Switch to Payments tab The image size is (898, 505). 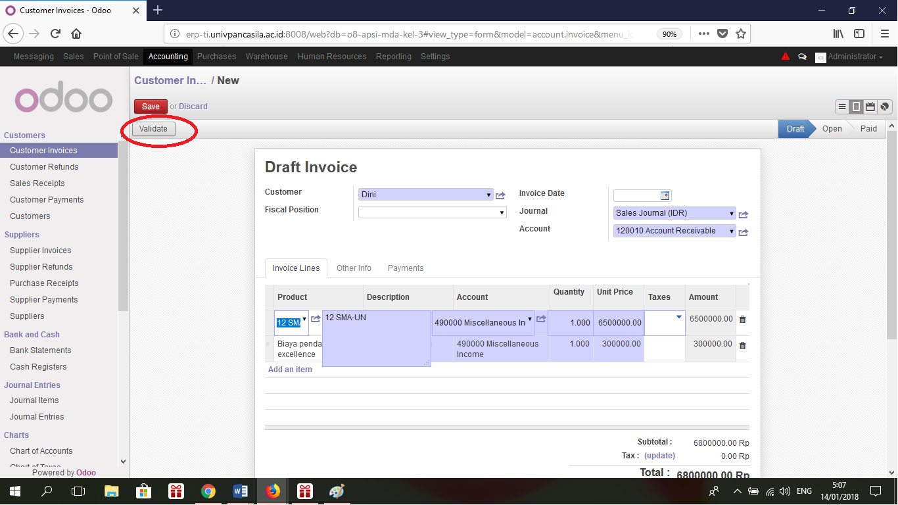point(406,268)
